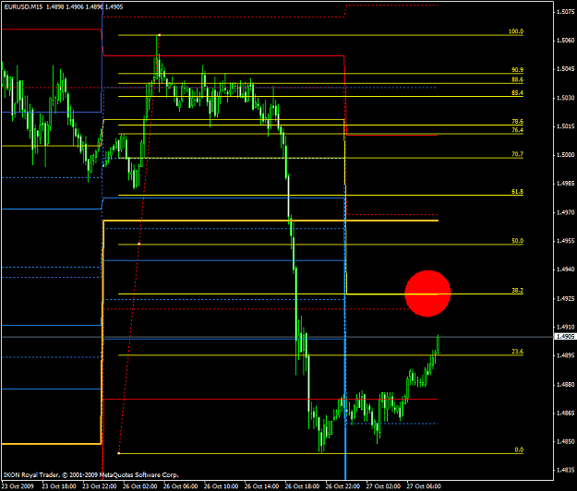Click the 61.8 Fibonacci level label
This screenshot has width=577, height=491.
click(x=517, y=192)
